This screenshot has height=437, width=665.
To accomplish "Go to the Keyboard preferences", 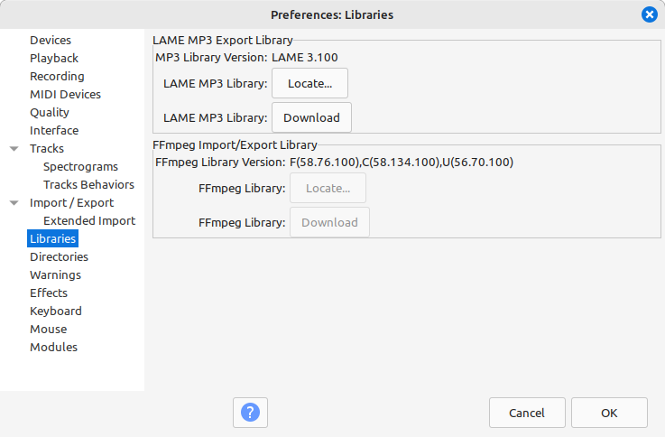I will (56, 311).
